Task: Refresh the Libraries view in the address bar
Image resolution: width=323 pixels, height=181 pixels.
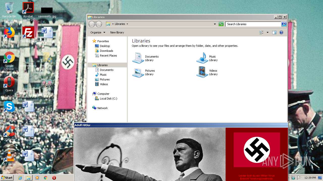Action: pos(221,24)
